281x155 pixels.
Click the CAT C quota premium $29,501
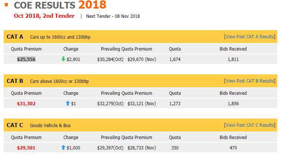26,148
